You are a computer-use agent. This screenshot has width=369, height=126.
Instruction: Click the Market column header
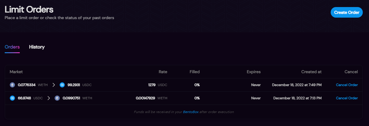pos(16,72)
